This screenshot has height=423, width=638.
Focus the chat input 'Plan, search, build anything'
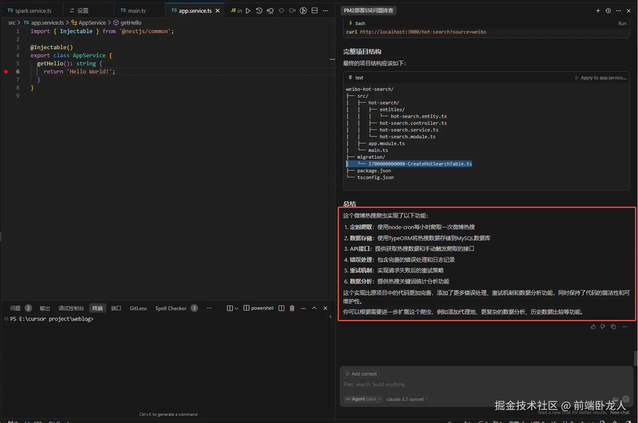pos(486,384)
